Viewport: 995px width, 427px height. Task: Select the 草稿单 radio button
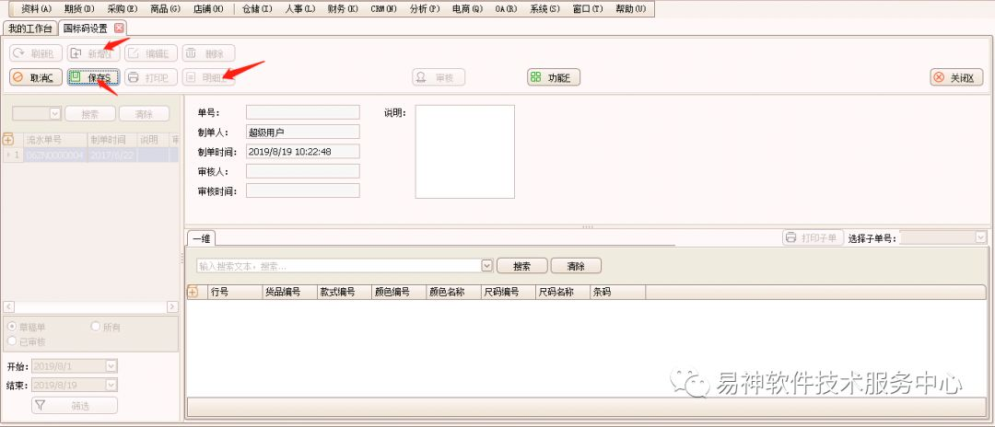coord(12,327)
